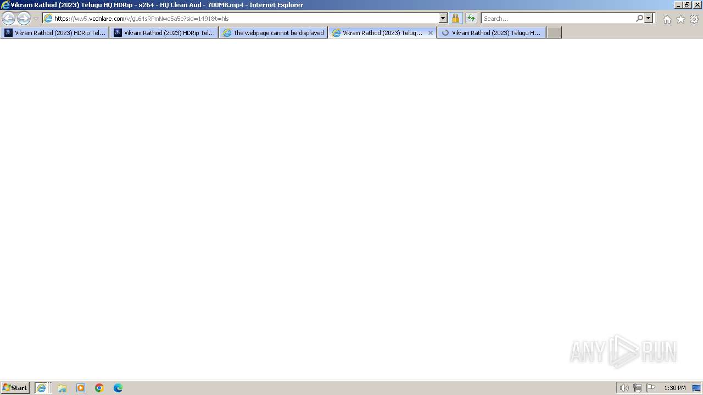Close the active Vikram Rathod tab
This screenshot has height=395, width=703.
[431, 33]
